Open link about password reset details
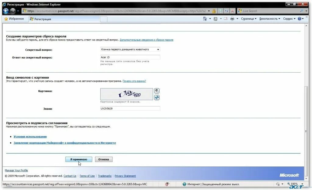The height and width of the screenshot is (190, 312). pos(146,40)
